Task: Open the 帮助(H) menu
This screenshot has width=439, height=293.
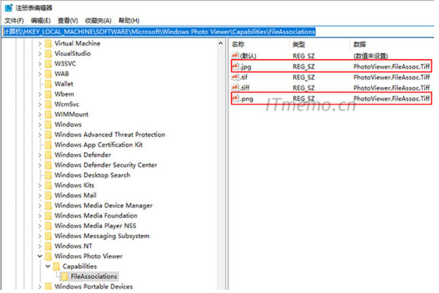Action: click(x=129, y=21)
